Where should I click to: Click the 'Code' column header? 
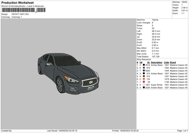(166, 62)
